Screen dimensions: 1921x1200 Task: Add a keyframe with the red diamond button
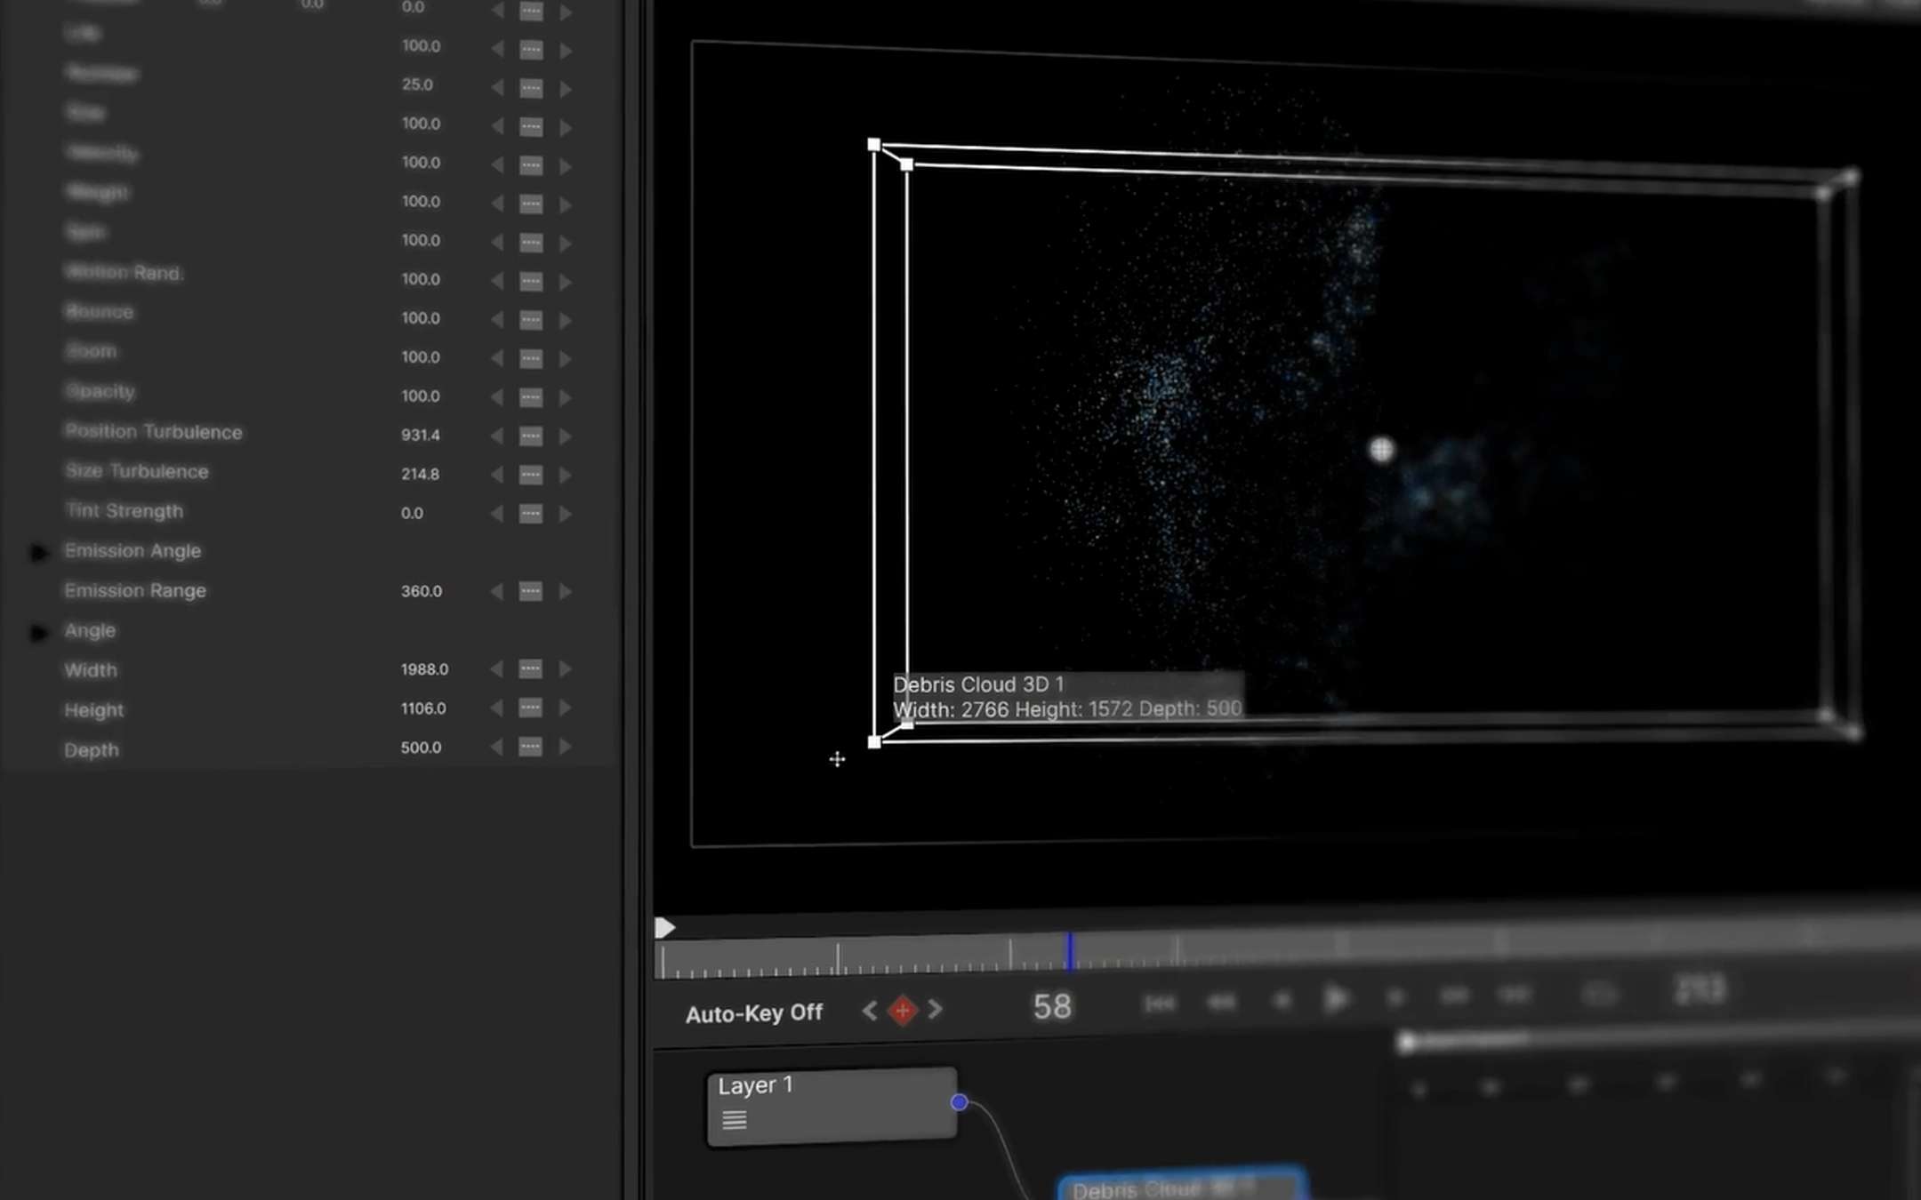tap(902, 1011)
